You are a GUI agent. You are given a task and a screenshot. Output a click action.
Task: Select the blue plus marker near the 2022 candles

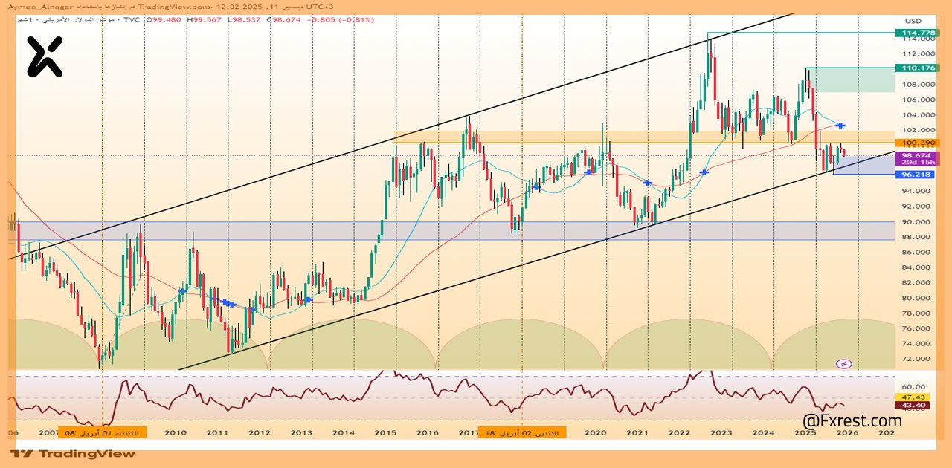click(704, 172)
